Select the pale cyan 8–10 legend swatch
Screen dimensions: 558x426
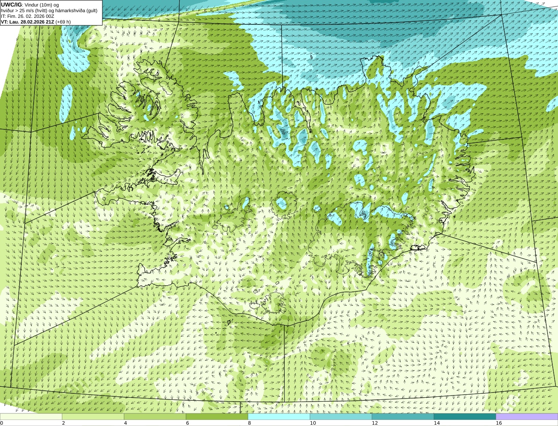tap(279, 416)
